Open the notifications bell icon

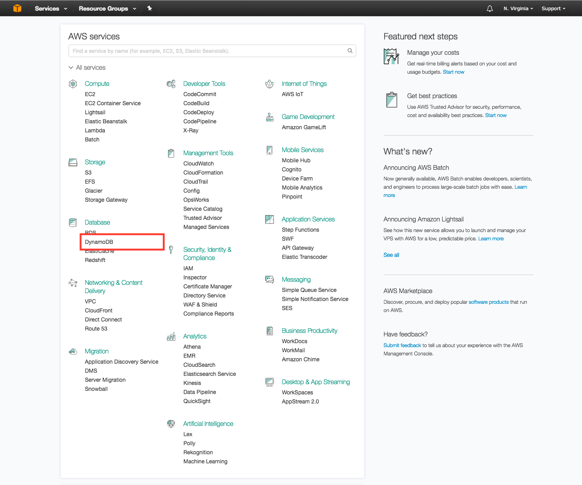[x=489, y=8]
